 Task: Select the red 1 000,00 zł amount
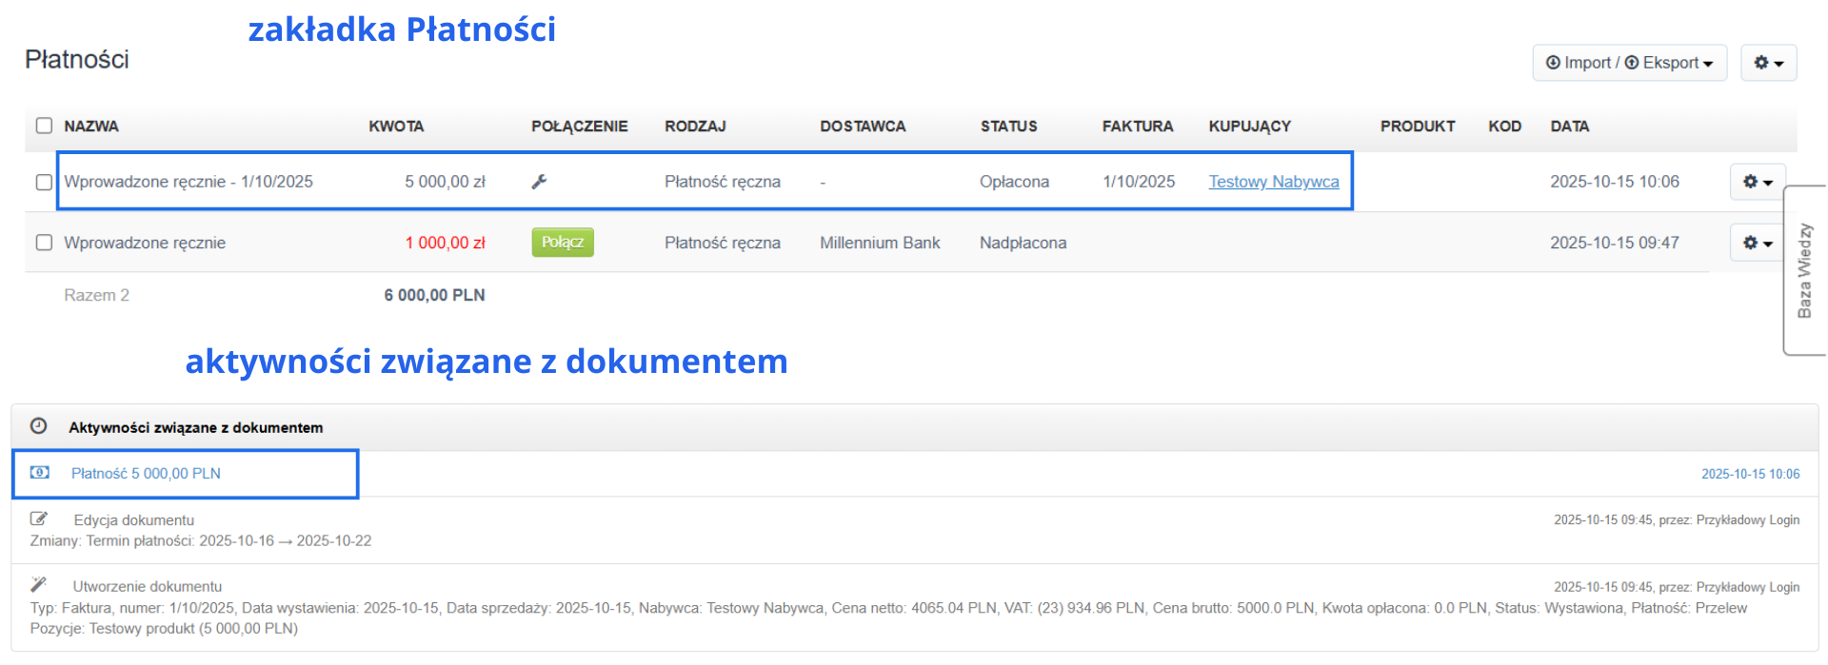click(445, 243)
